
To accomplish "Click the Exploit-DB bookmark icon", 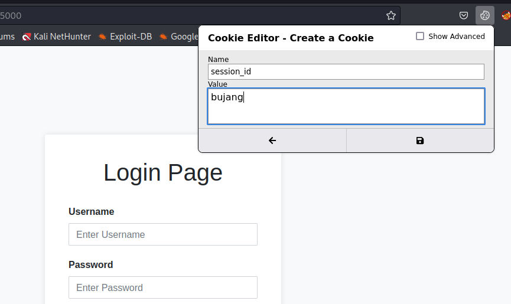I will [102, 37].
